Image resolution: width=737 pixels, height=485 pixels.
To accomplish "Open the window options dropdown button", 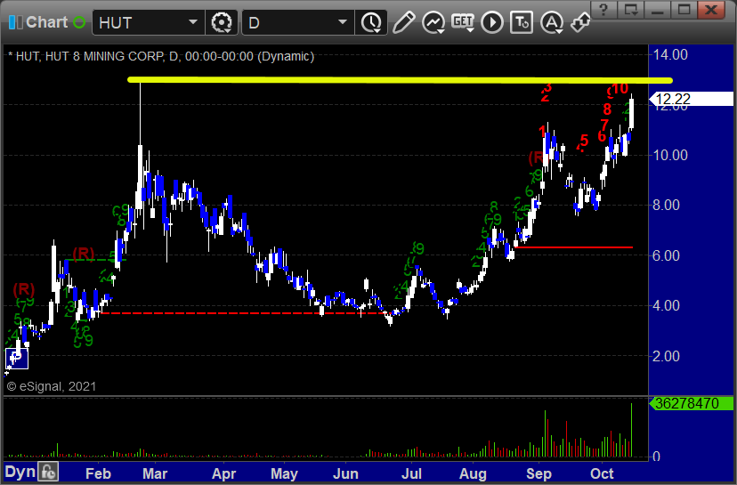I will pos(631,10).
